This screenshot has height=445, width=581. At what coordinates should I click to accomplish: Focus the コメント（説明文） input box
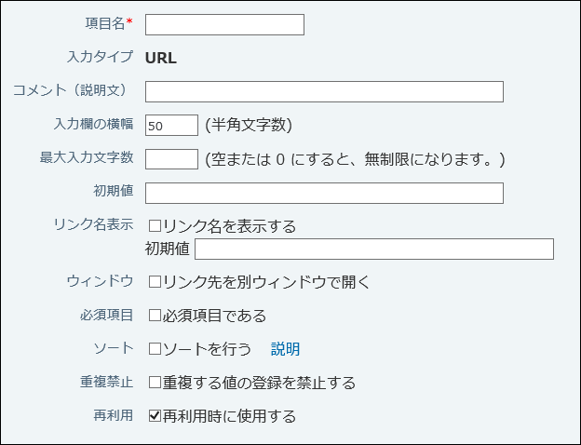(x=324, y=91)
